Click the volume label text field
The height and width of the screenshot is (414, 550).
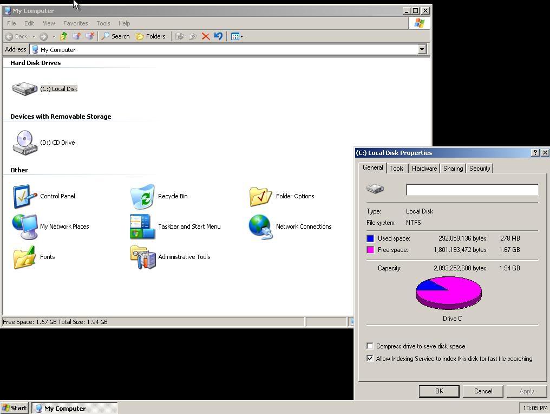tap(472, 190)
